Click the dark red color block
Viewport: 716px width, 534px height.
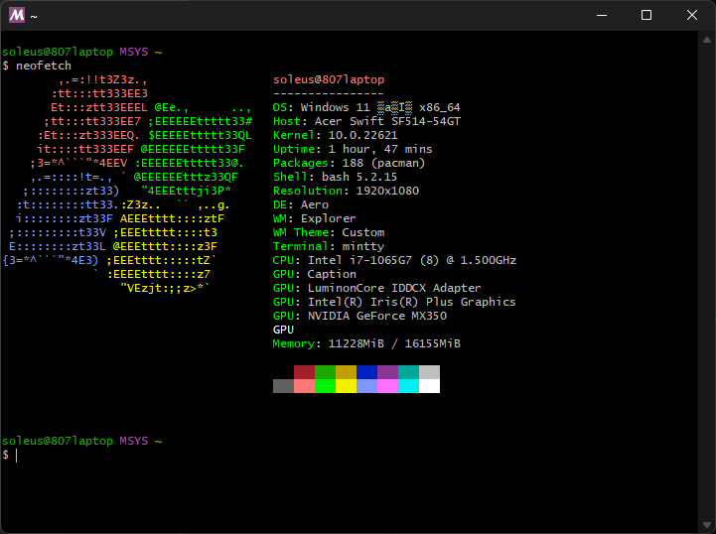(x=305, y=372)
